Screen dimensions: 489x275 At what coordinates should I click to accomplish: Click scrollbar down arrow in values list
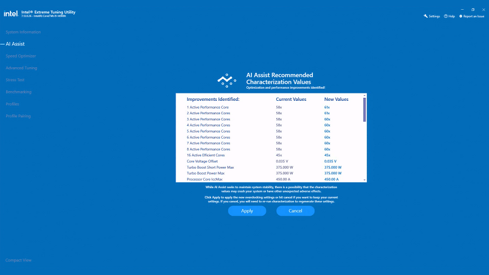tap(364, 180)
